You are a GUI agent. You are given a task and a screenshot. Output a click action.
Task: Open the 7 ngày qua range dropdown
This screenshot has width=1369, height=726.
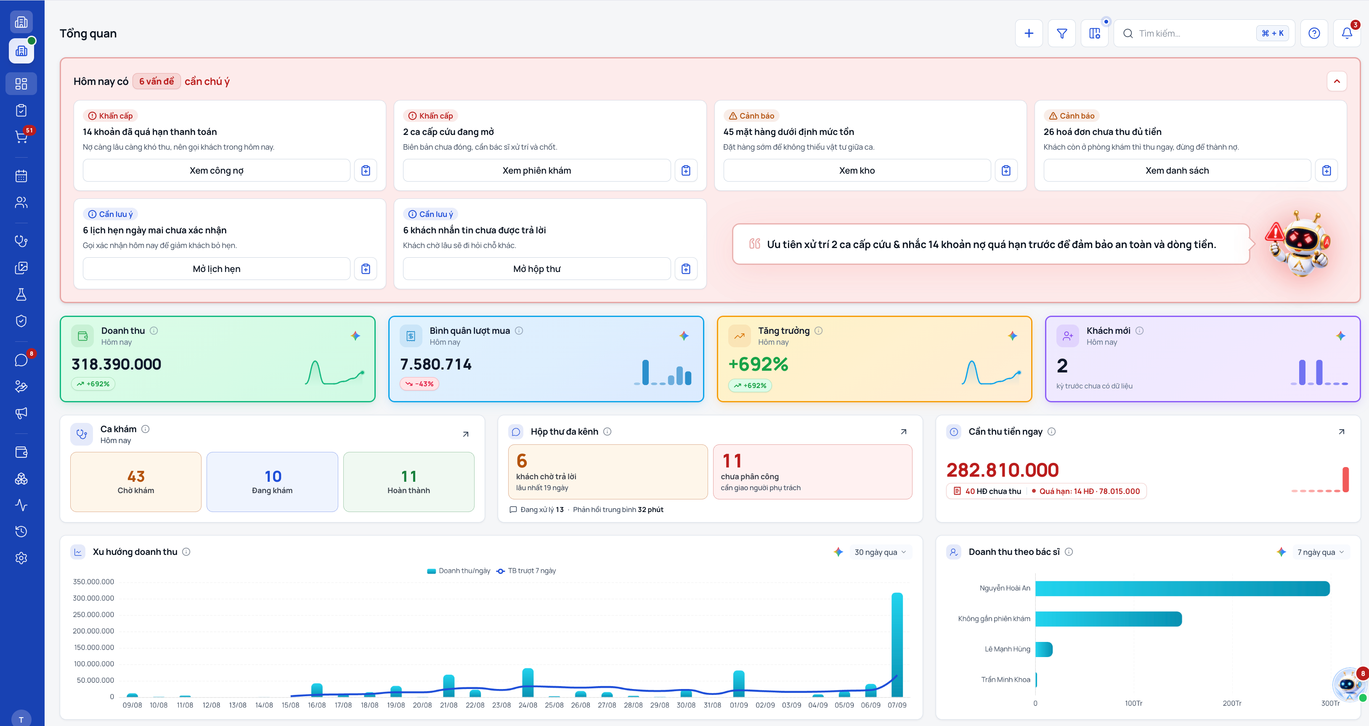click(1321, 552)
